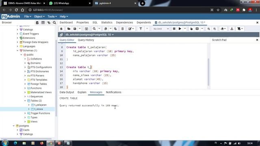Screen dimensions: 260x146
Task: Open the Query History tab
Action: 86,40
